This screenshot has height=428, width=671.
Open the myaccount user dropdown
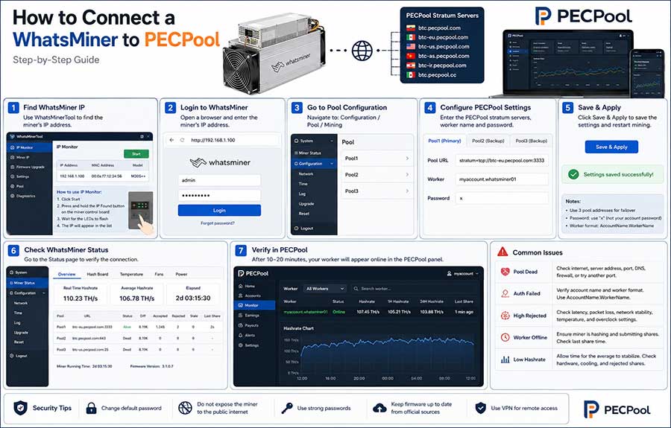pyautogui.click(x=462, y=273)
